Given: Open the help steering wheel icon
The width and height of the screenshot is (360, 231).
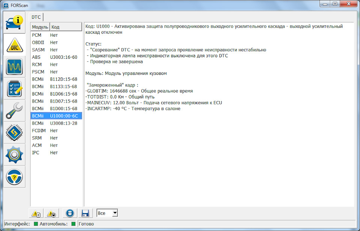Looking at the screenshot, I should tap(14, 177).
